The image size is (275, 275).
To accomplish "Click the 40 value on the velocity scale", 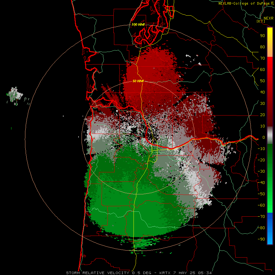I will (262, 92).
